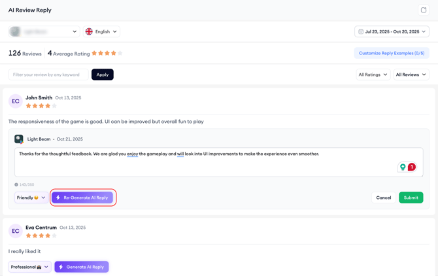Click the red badge showing 1 issue
438x276 pixels.
[x=412, y=167]
